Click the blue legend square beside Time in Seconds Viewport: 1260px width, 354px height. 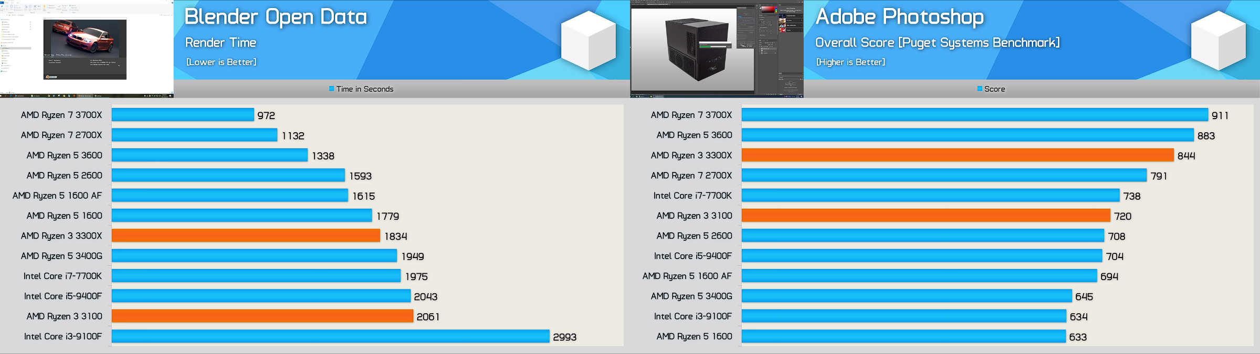pos(331,89)
